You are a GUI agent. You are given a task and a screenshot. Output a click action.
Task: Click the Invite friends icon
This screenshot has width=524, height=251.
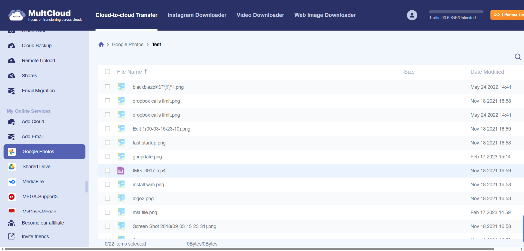point(11,237)
